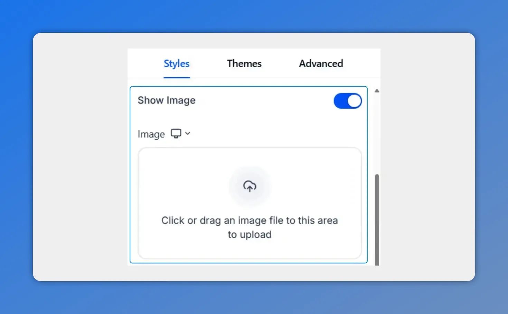
Task: Select the Styles tab
Action: coord(177,63)
